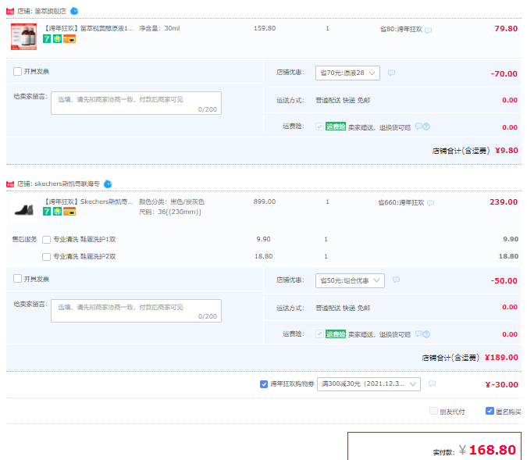
Task: Open info bubble beside 省70元 shop discount
Action: click(392, 73)
